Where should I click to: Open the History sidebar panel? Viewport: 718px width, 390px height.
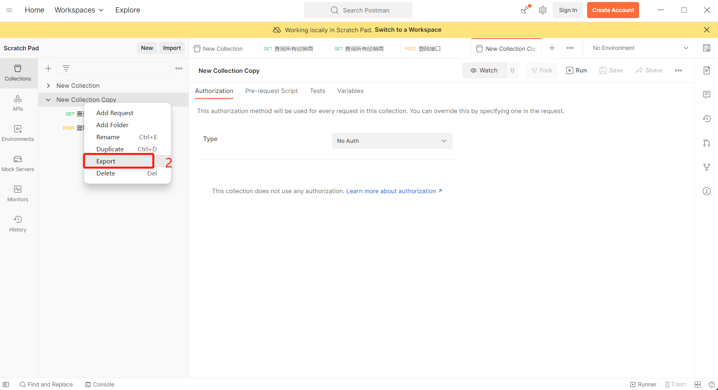(x=18, y=224)
